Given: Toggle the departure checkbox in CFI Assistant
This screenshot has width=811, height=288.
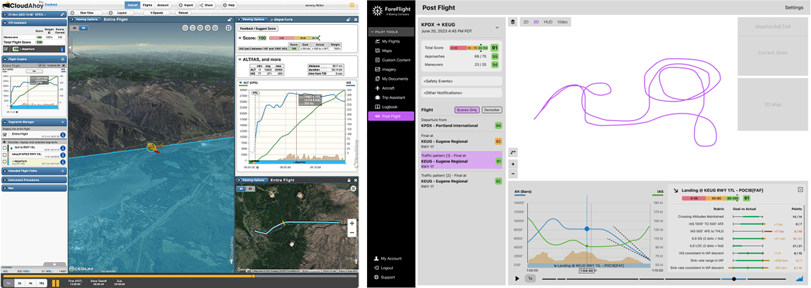Looking at the screenshot, I should tap(6, 49).
